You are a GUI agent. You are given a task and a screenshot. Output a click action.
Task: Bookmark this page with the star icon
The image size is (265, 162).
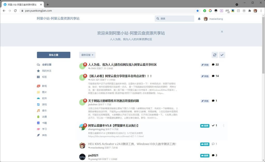point(198,11)
